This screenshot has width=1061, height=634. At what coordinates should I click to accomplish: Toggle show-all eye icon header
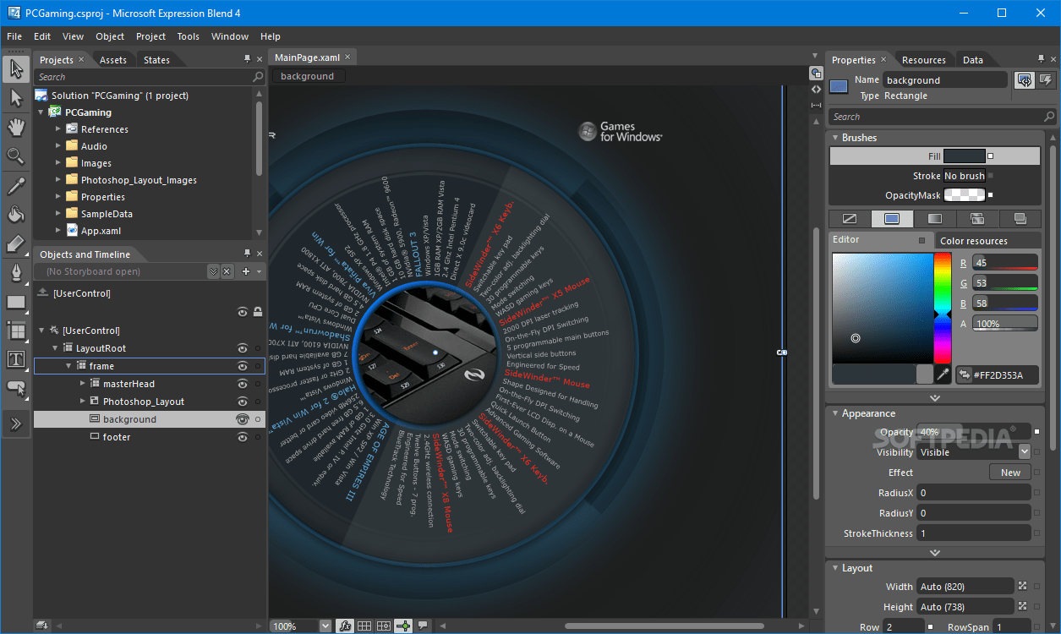(x=243, y=312)
